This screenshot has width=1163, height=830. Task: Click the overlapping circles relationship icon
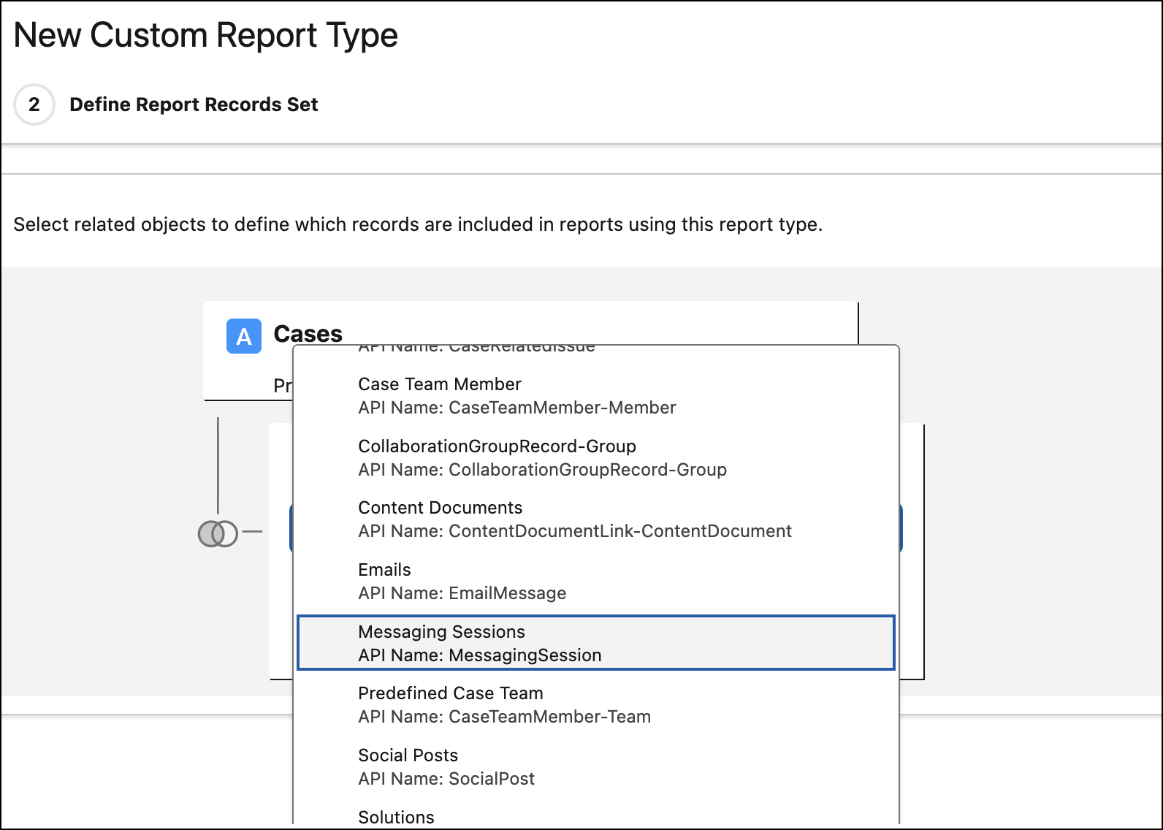coord(218,533)
